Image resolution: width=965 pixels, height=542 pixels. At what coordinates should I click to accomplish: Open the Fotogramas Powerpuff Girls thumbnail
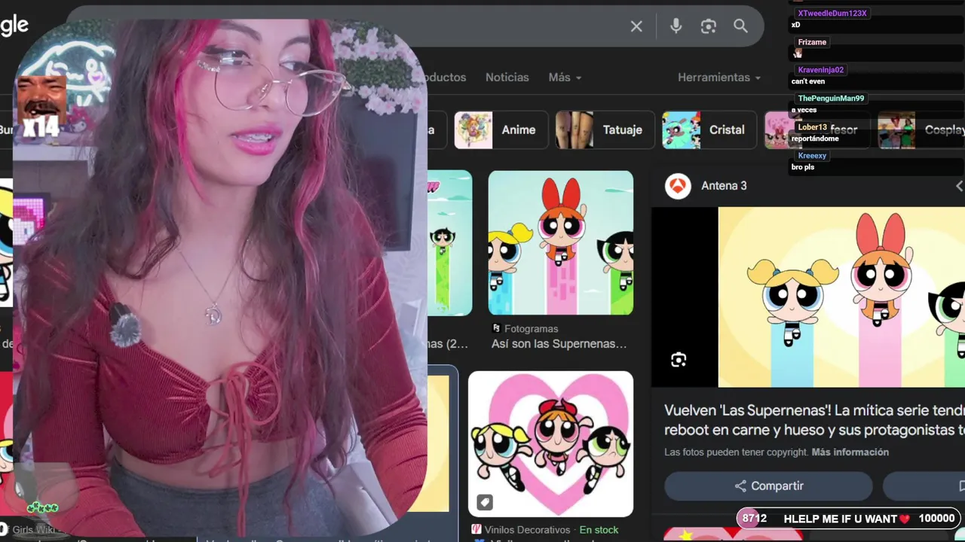(560, 242)
